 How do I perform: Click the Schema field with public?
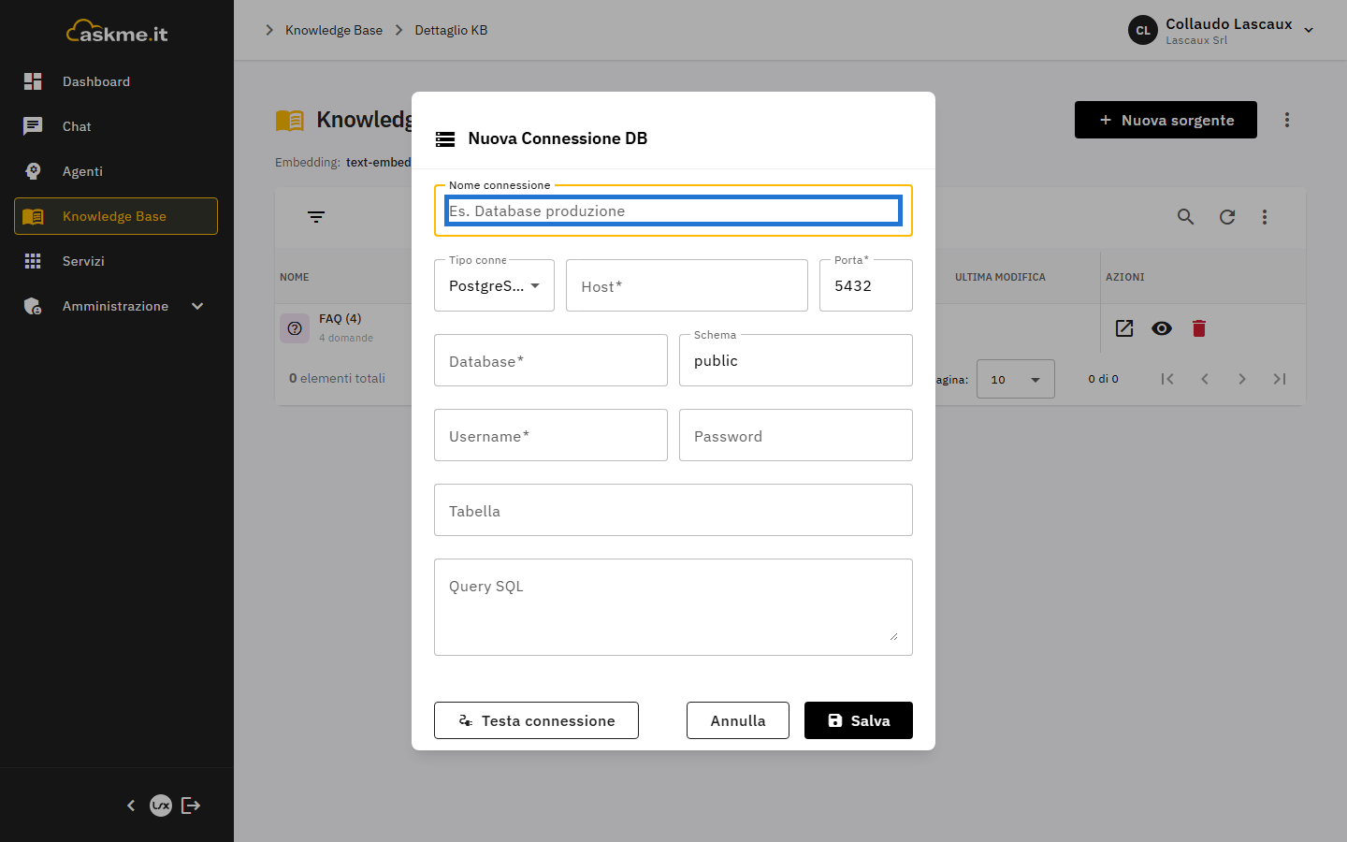coord(796,360)
